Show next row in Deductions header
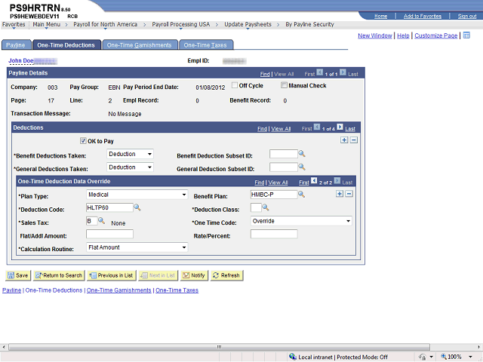483x362 pixels. click(x=340, y=127)
